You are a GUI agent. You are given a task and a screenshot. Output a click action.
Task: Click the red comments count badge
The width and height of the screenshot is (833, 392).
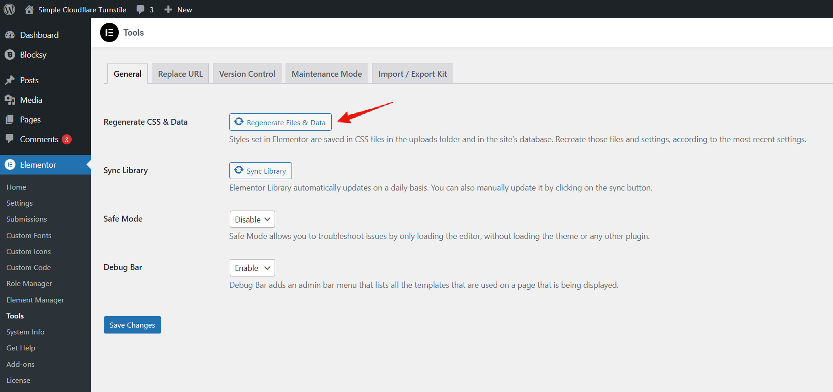(67, 139)
